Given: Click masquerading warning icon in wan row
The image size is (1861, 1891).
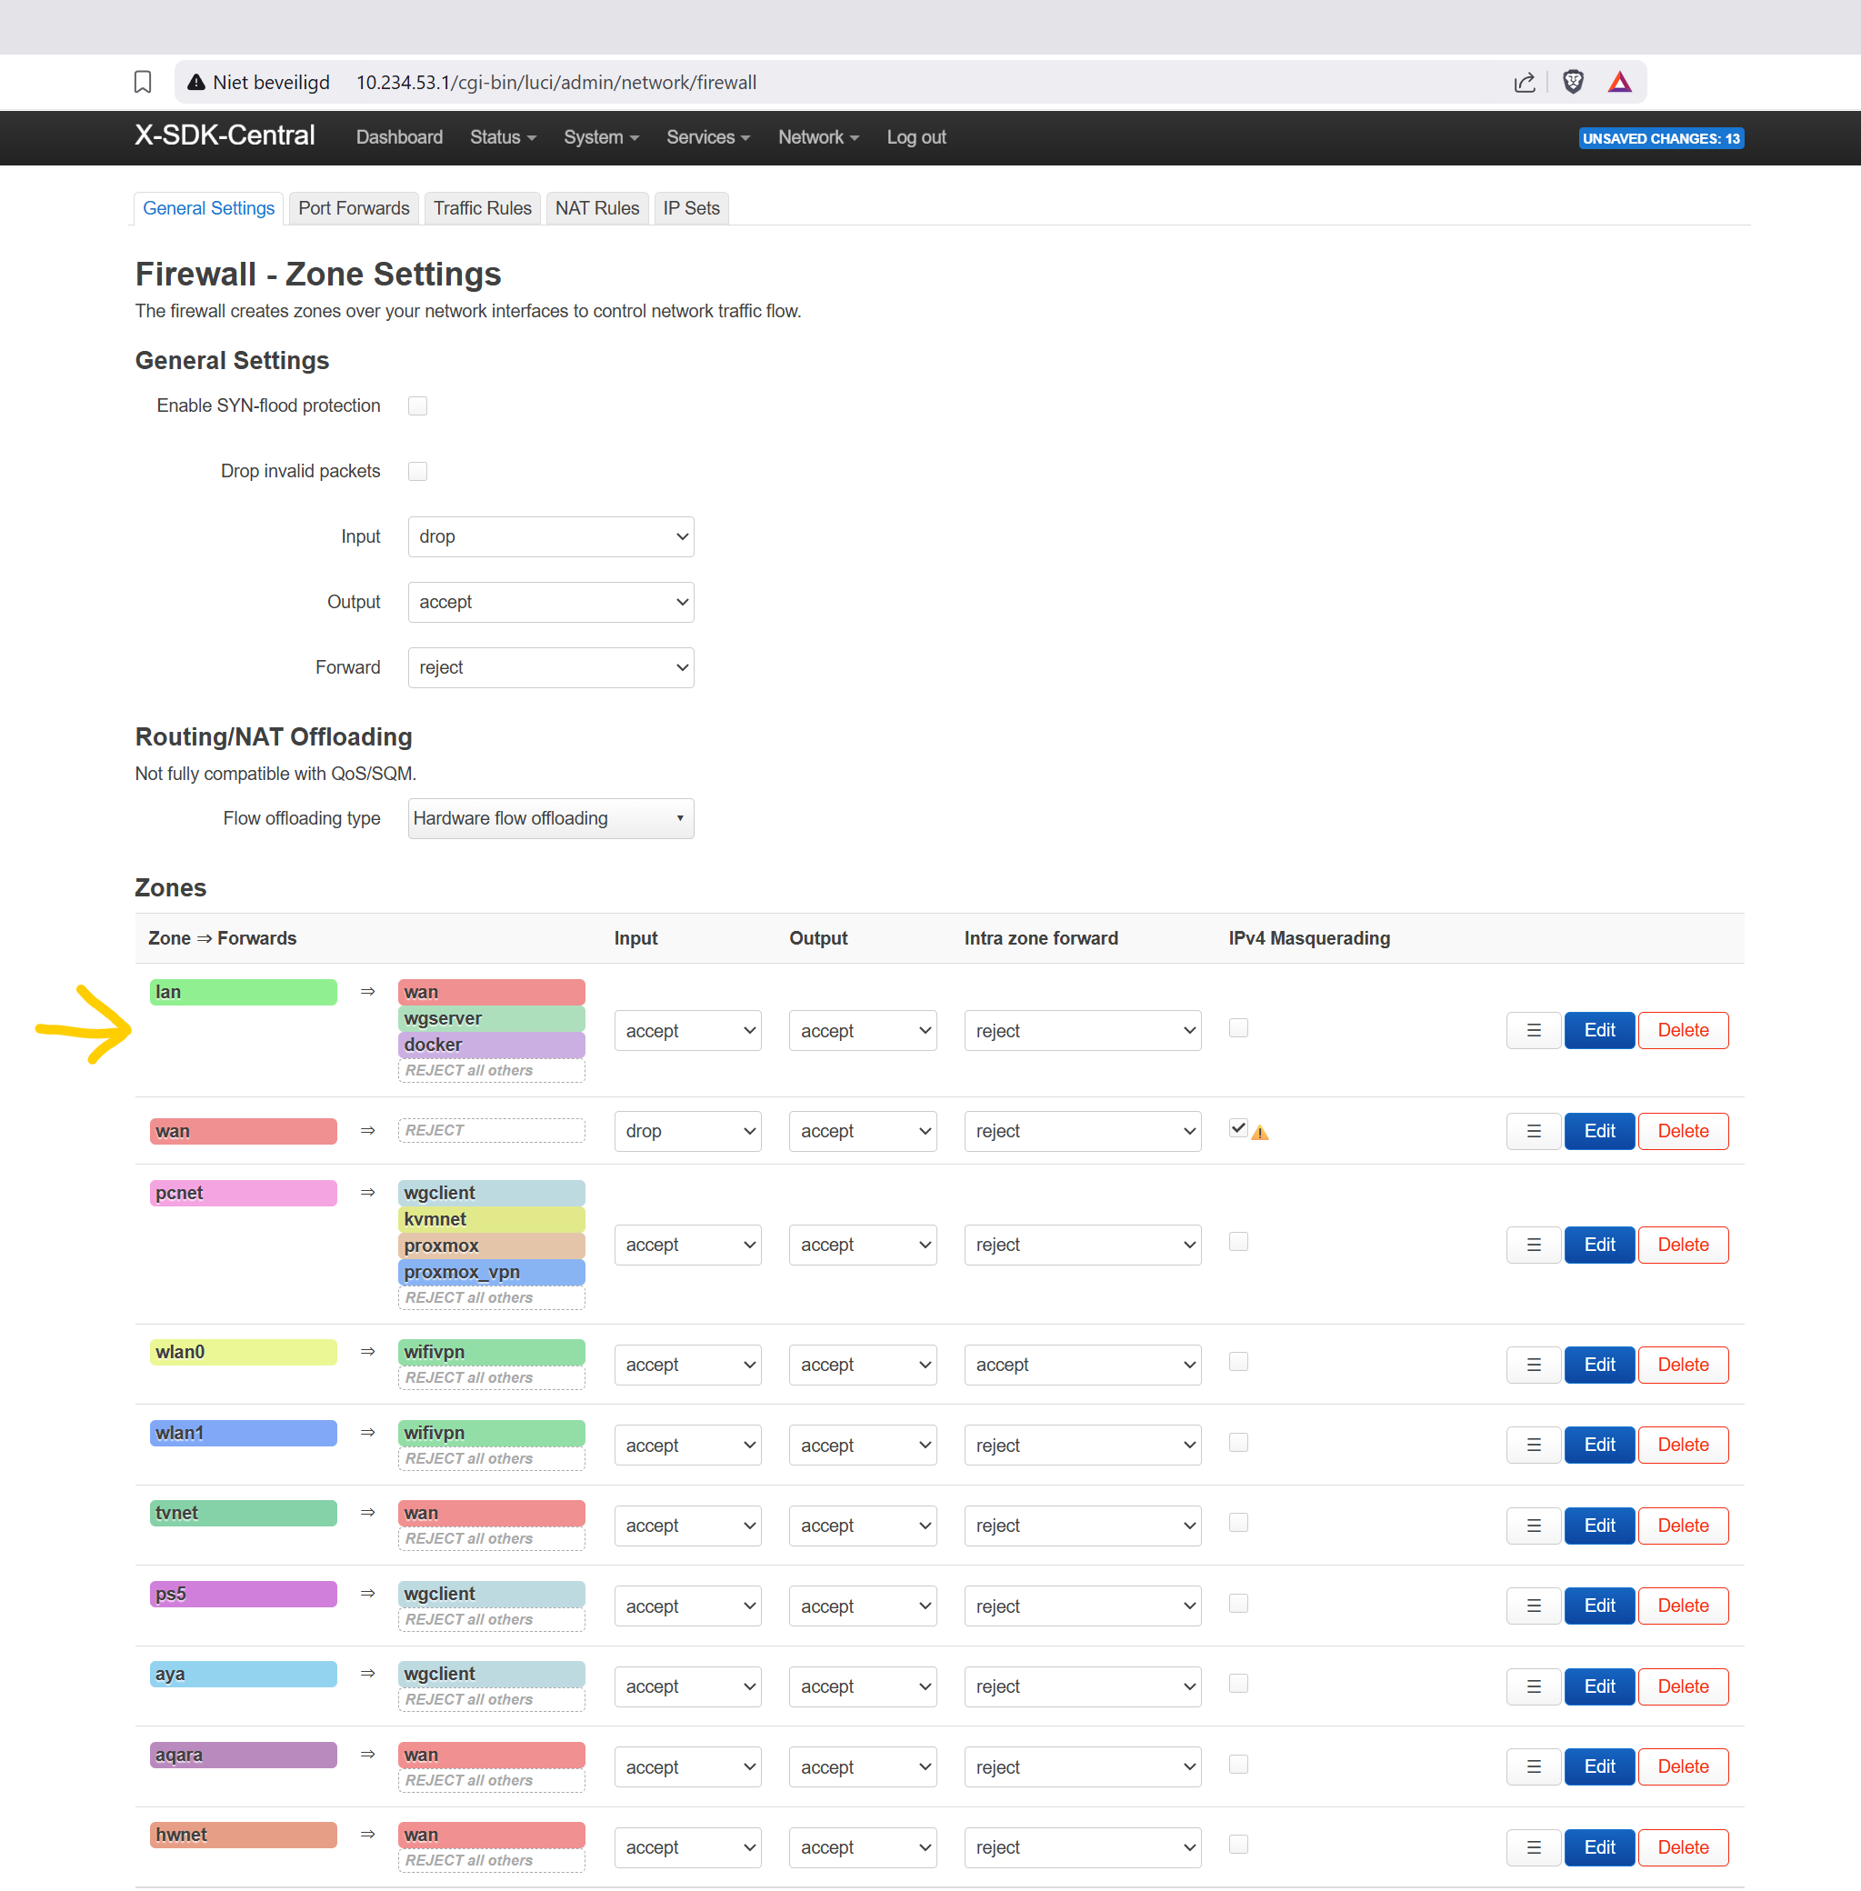Looking at the screenshot, I should tap(1260, 1133).
